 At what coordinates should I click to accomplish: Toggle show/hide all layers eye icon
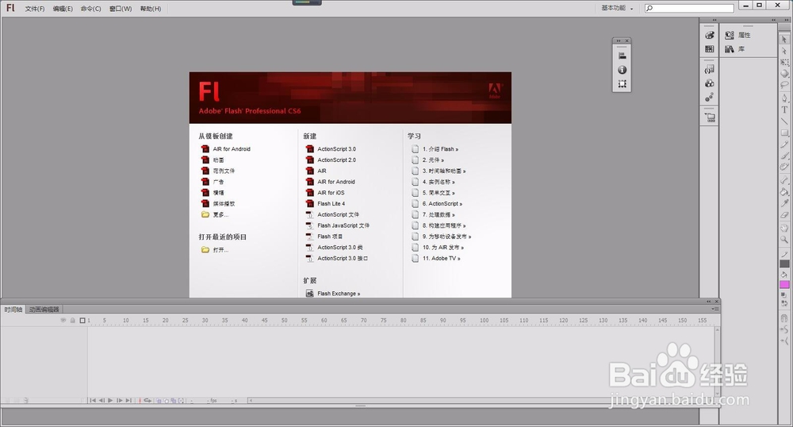pyautogui.click(x=63, y=321)
